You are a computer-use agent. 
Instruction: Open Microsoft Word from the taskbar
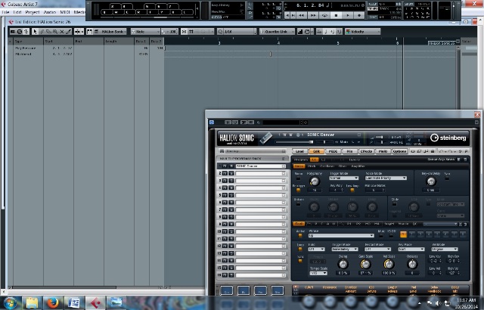tap(74, 302)
